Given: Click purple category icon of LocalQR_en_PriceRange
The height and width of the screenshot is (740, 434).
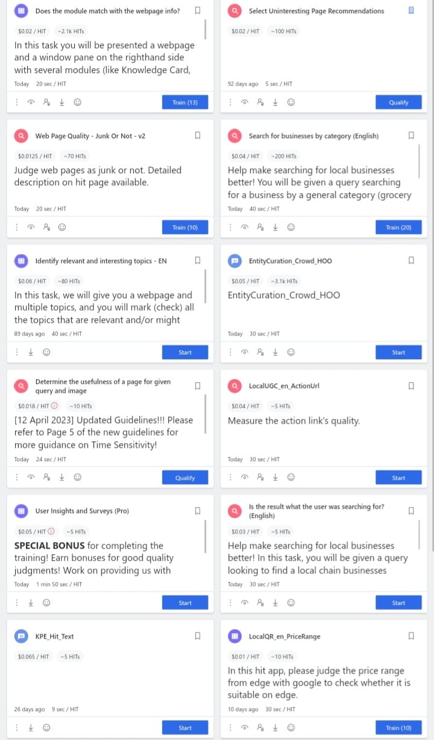Looking at the screenshot, I should coord(234,636).
